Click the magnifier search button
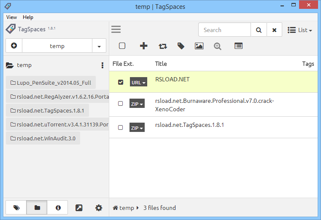The height and width of the screenshot is (220, 321). coord(259,30)
